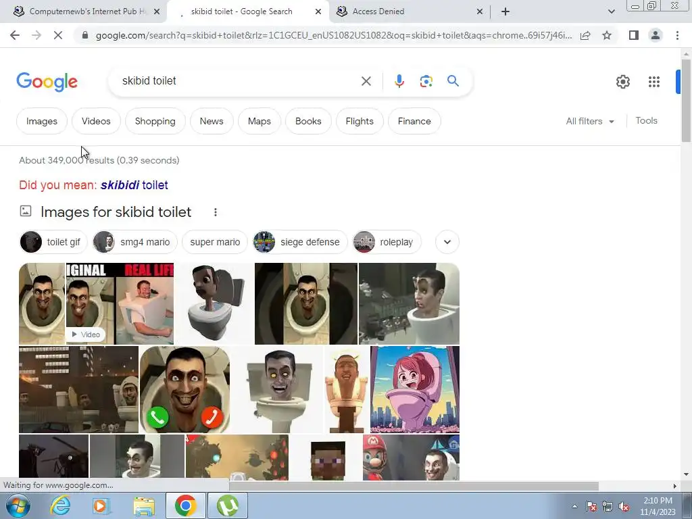Open a new tab with plus button

pyautogui.click(x=505, y=11)
